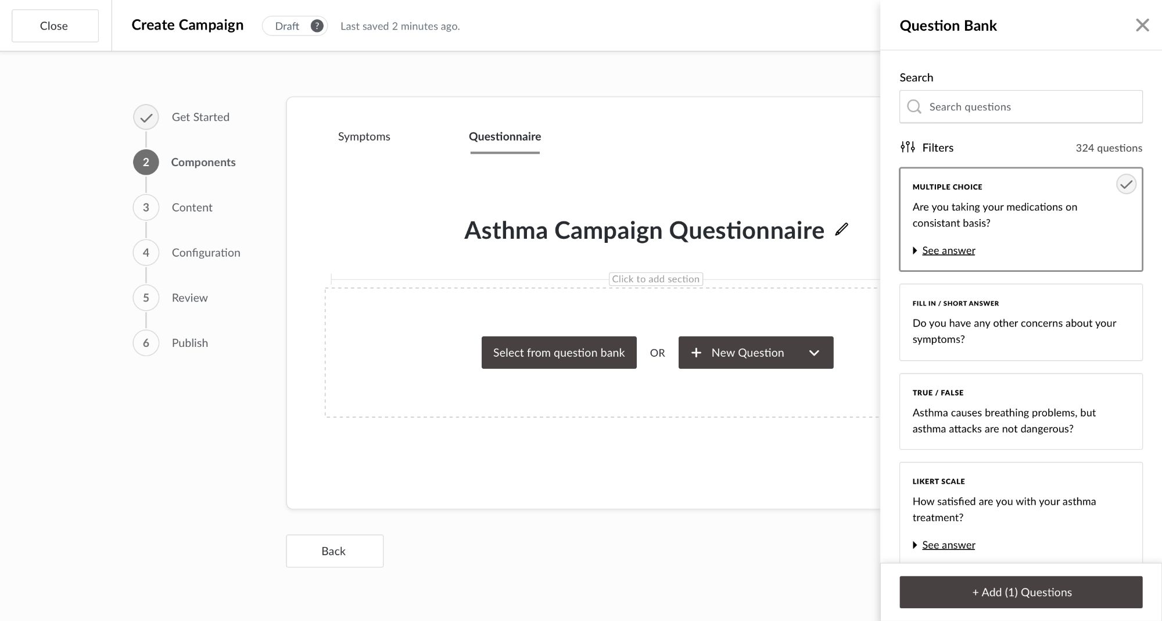Expand See answer for the asthma treatment question
The image size is (1162, 621).
(948, 545)
